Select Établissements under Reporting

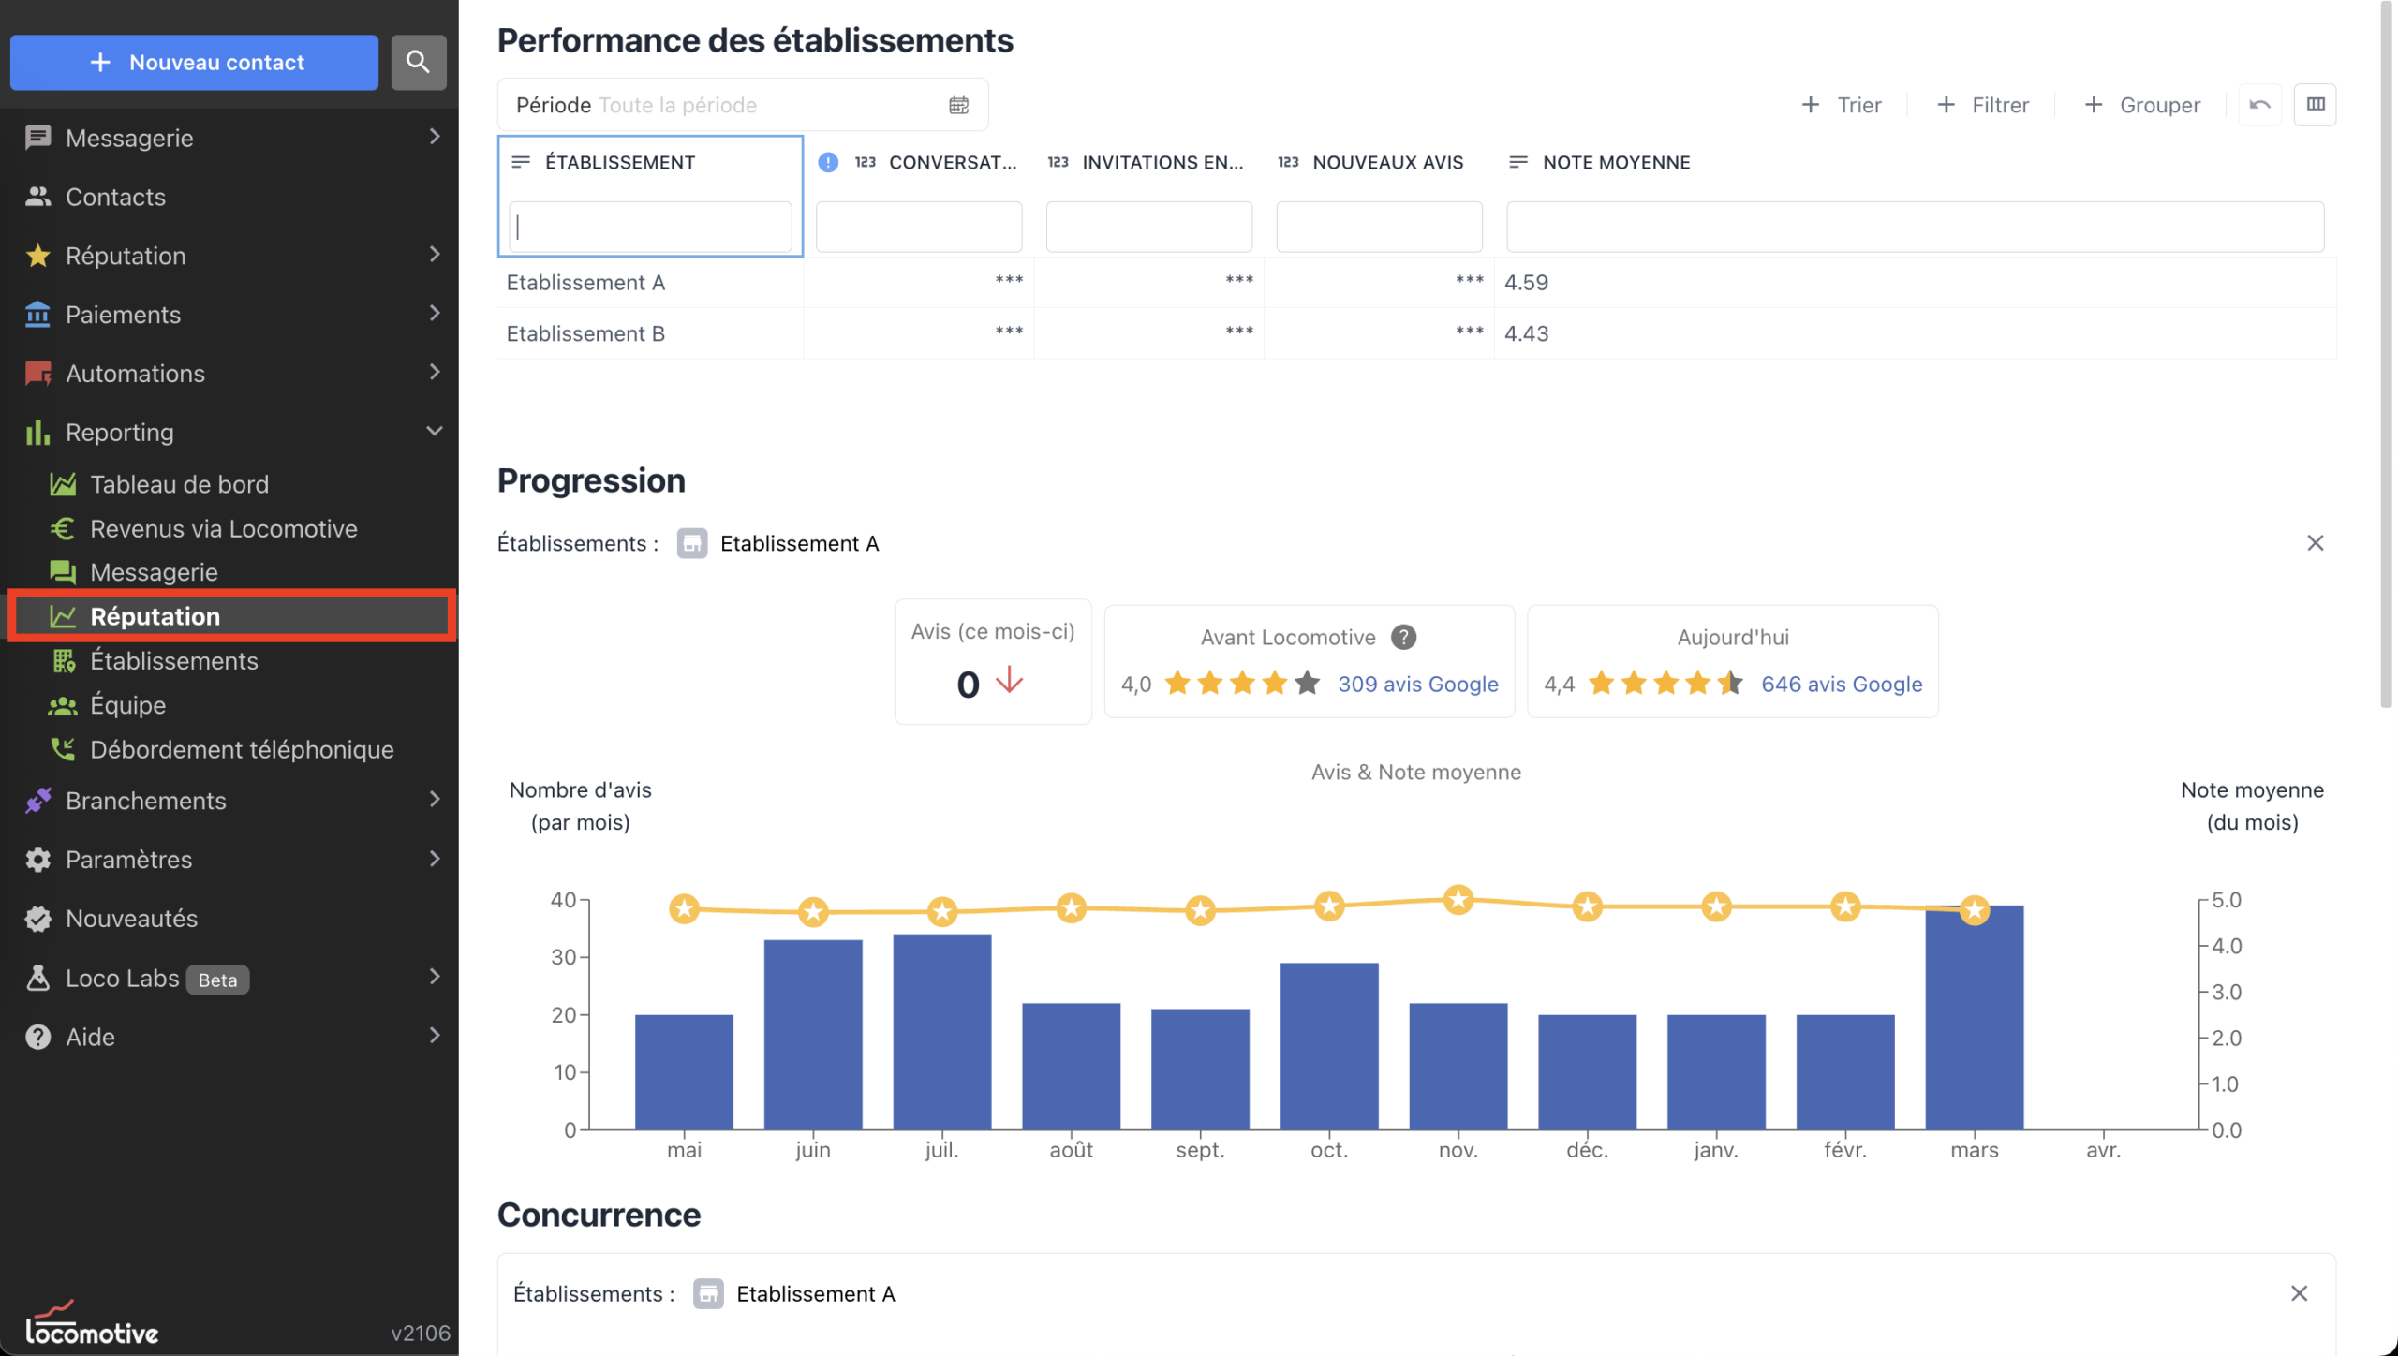[174, 661]
